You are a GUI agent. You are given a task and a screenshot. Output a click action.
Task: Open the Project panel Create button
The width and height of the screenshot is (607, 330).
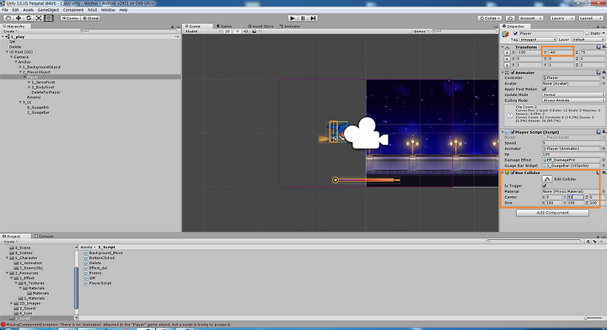click(9, 242)
